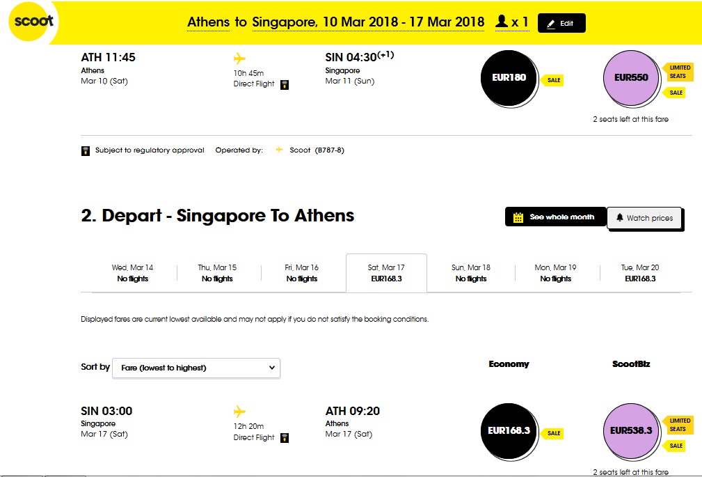702x477 pixels.
Task: Click the Scoot logo
Action: [31, 22]
